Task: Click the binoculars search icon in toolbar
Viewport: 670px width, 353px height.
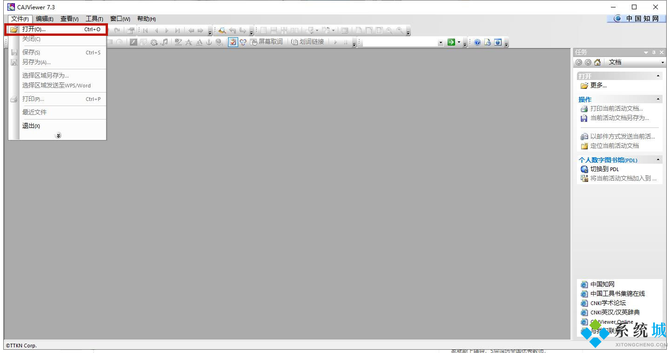Action: coord(222,31)
